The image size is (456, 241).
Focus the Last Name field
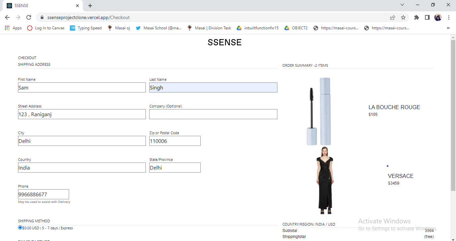click(213, 87)
